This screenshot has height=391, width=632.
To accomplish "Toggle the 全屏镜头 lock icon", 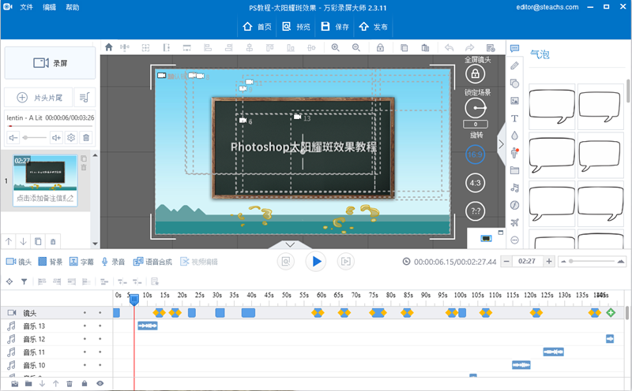I will 475,74.
